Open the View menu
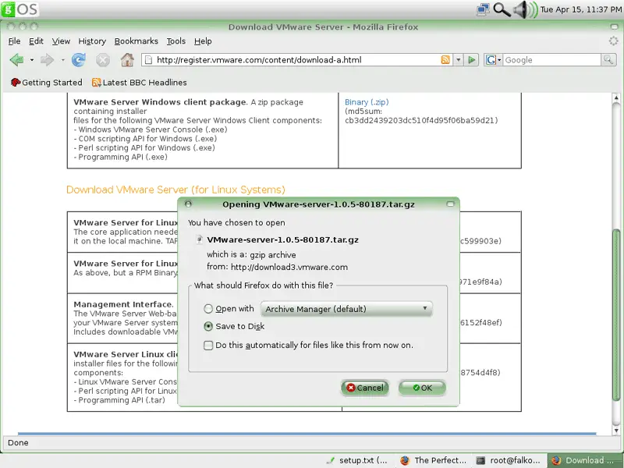The width and height of the screenshot is (624, 468). 61,41
